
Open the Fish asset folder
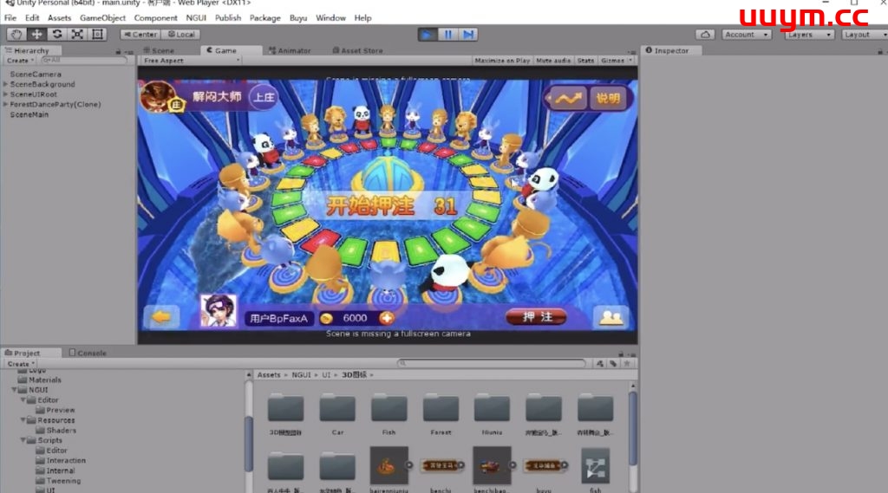(388, 410)
